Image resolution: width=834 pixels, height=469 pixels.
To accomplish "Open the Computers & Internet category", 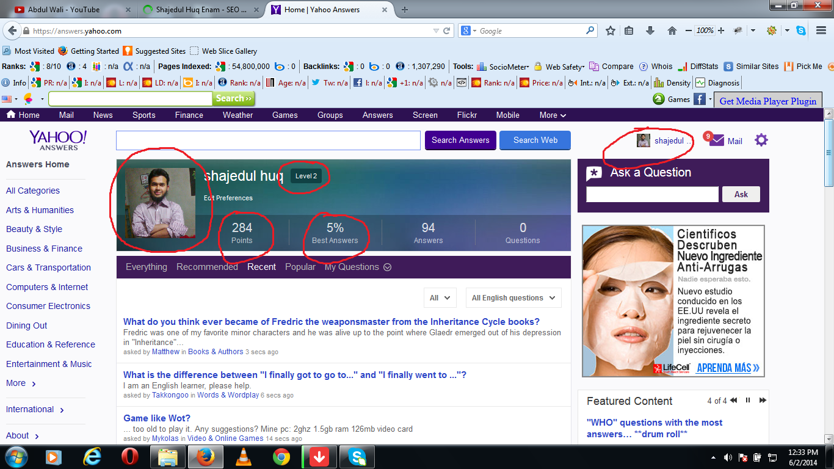I will (47, 287).
